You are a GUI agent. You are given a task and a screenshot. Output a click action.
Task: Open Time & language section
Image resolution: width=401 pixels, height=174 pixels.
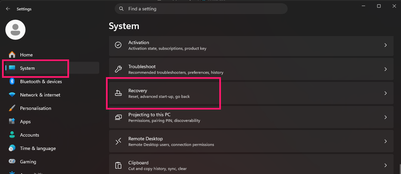pyautogui.click(x=52, y=148)
